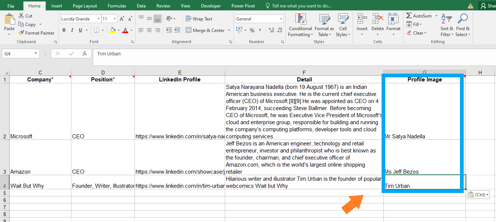Apply percent style

point(252,30)
